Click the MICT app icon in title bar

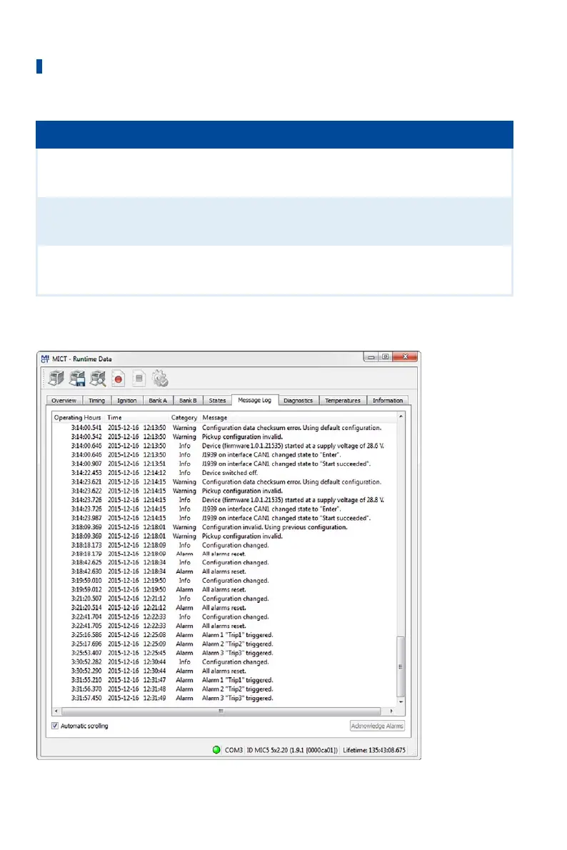tap(46, 359)
